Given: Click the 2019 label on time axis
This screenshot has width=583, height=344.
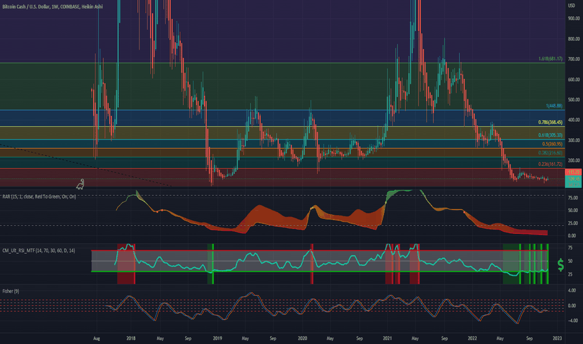Looking at the screenshot, I should [218, 338].
